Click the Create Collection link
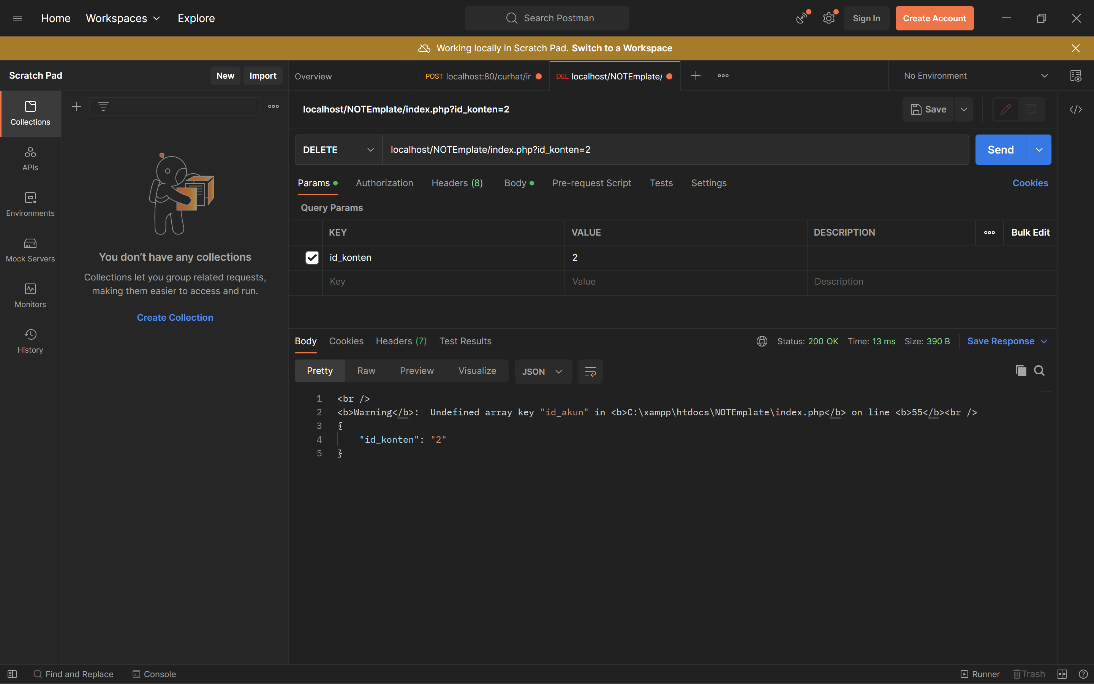The image size is (1094, 684). (x=175, y=318)
